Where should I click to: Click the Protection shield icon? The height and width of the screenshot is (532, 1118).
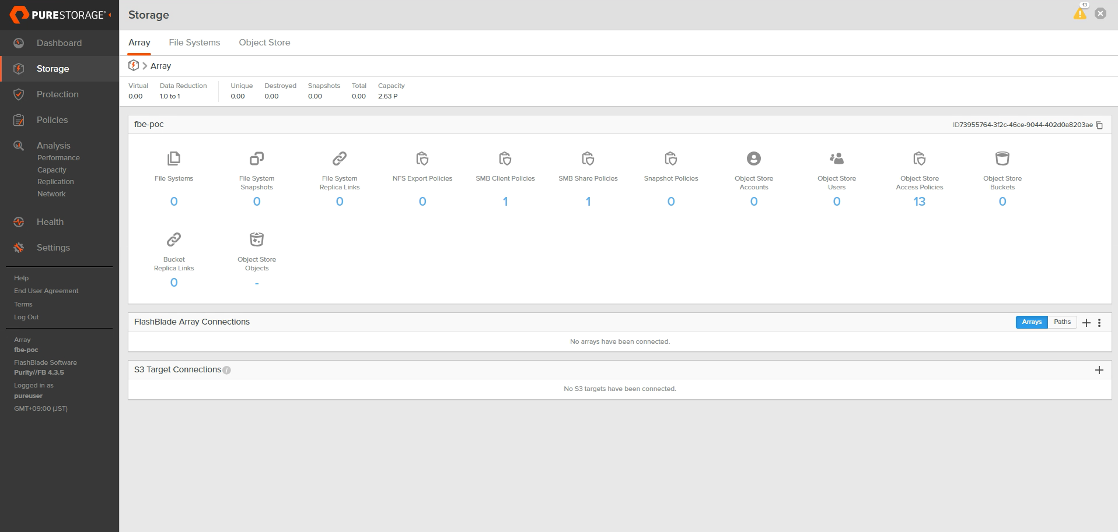pyautogui.click(x=19, y=94)
